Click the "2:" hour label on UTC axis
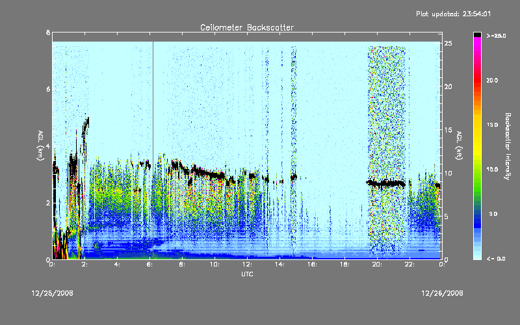Image resolution: width=520 pixels, height=325 pixels. 84,265
